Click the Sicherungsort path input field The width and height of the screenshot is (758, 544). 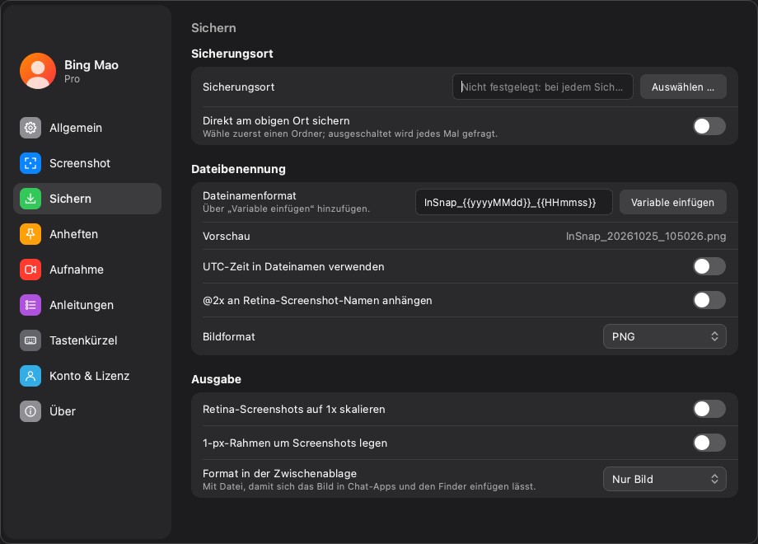(x=542, y=87)
